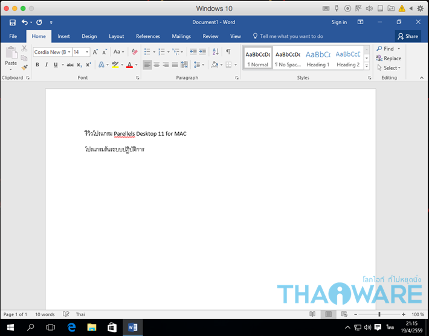This screenshot has height=336, width=429.
Task: Apply superscript formatting
Action: [88, 65]
